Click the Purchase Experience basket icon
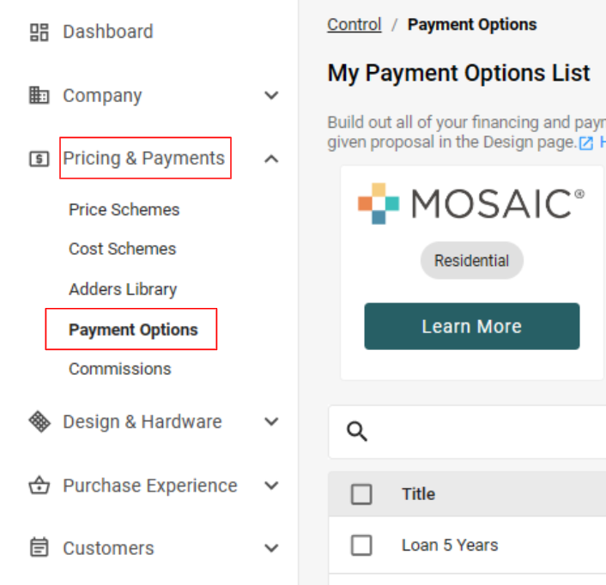 39,485
